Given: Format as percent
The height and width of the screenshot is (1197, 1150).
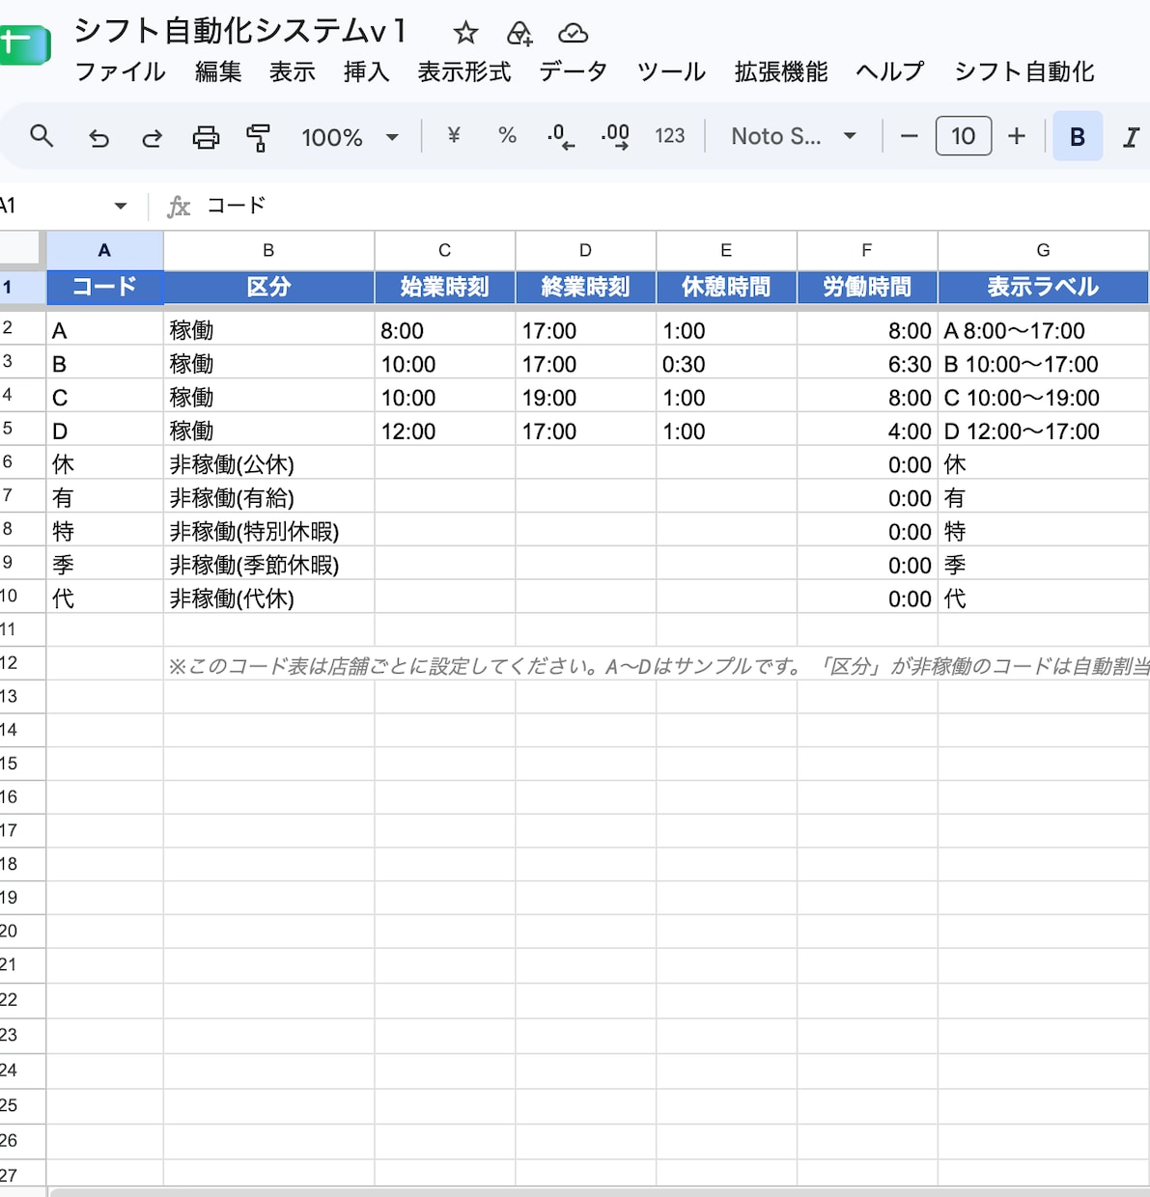Looking at the screenshot, I should click(x=507, y=136).
